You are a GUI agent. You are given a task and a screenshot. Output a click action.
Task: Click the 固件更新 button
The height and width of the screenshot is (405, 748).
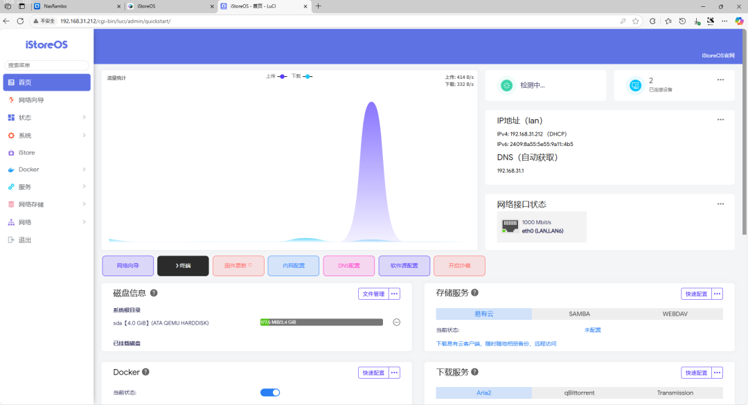tap(238, 266)
